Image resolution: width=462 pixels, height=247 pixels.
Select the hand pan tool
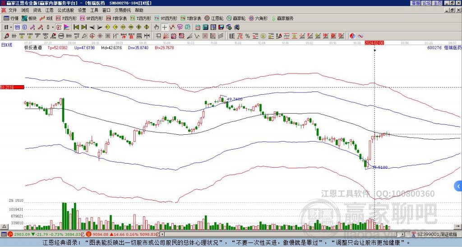157,27
